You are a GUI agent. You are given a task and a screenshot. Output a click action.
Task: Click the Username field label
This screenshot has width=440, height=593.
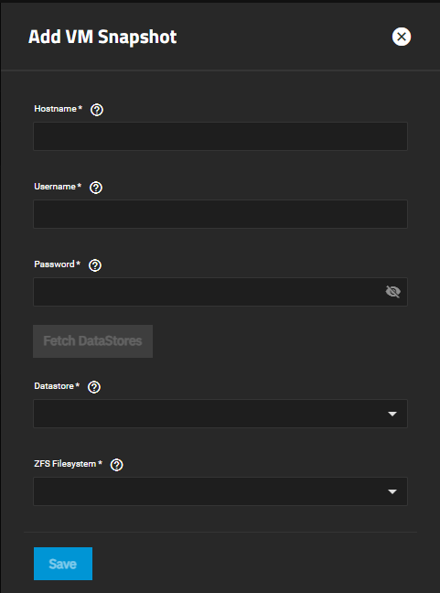coord(55,187)
